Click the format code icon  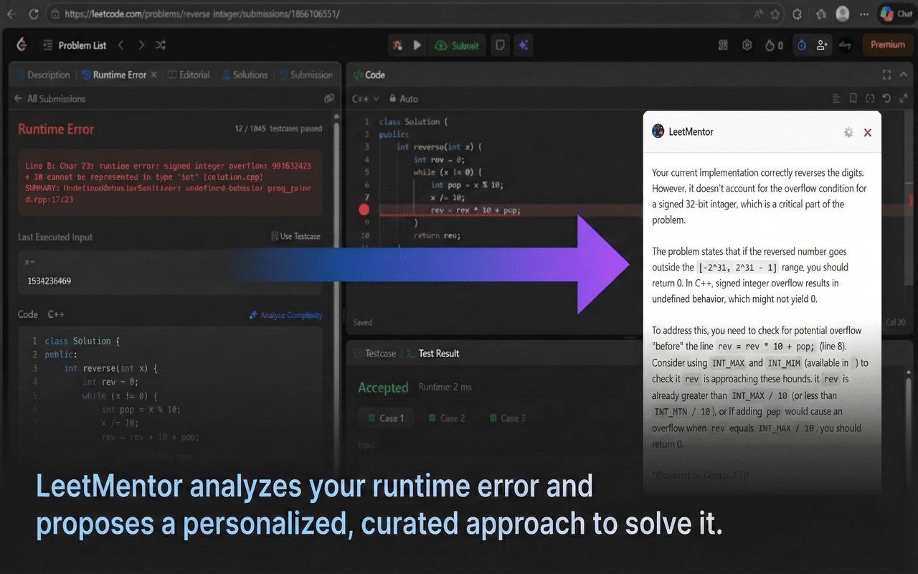tap(836, 98)
